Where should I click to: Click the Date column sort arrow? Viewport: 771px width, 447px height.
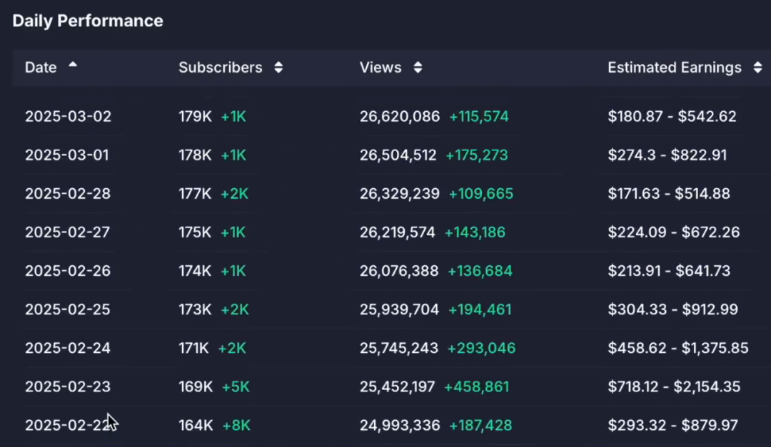73,66
